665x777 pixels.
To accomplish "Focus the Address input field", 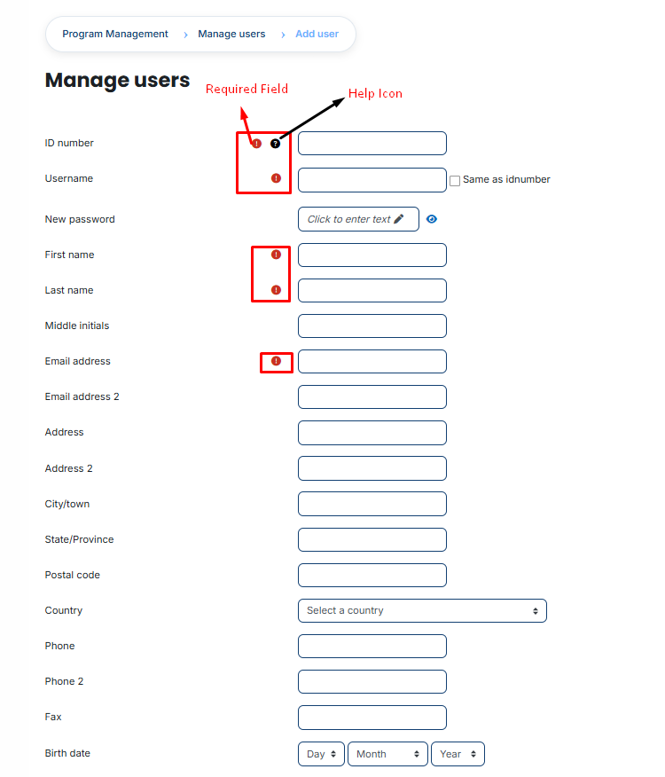I will [x=372, y=433].
